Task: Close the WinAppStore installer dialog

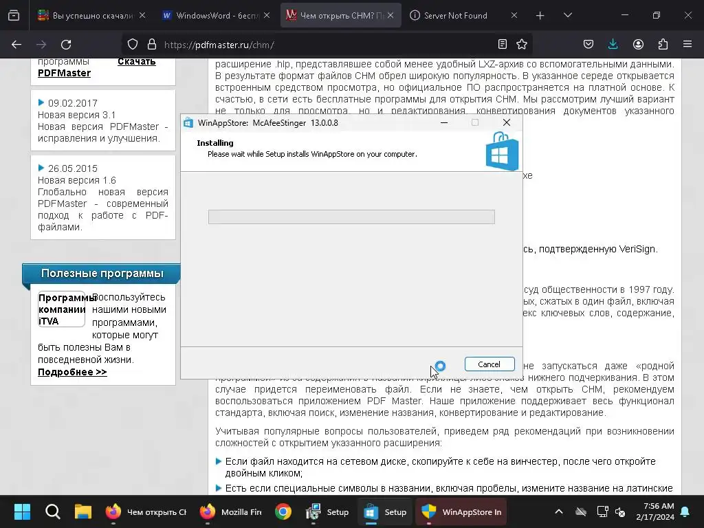Action: tap(507, 122)
